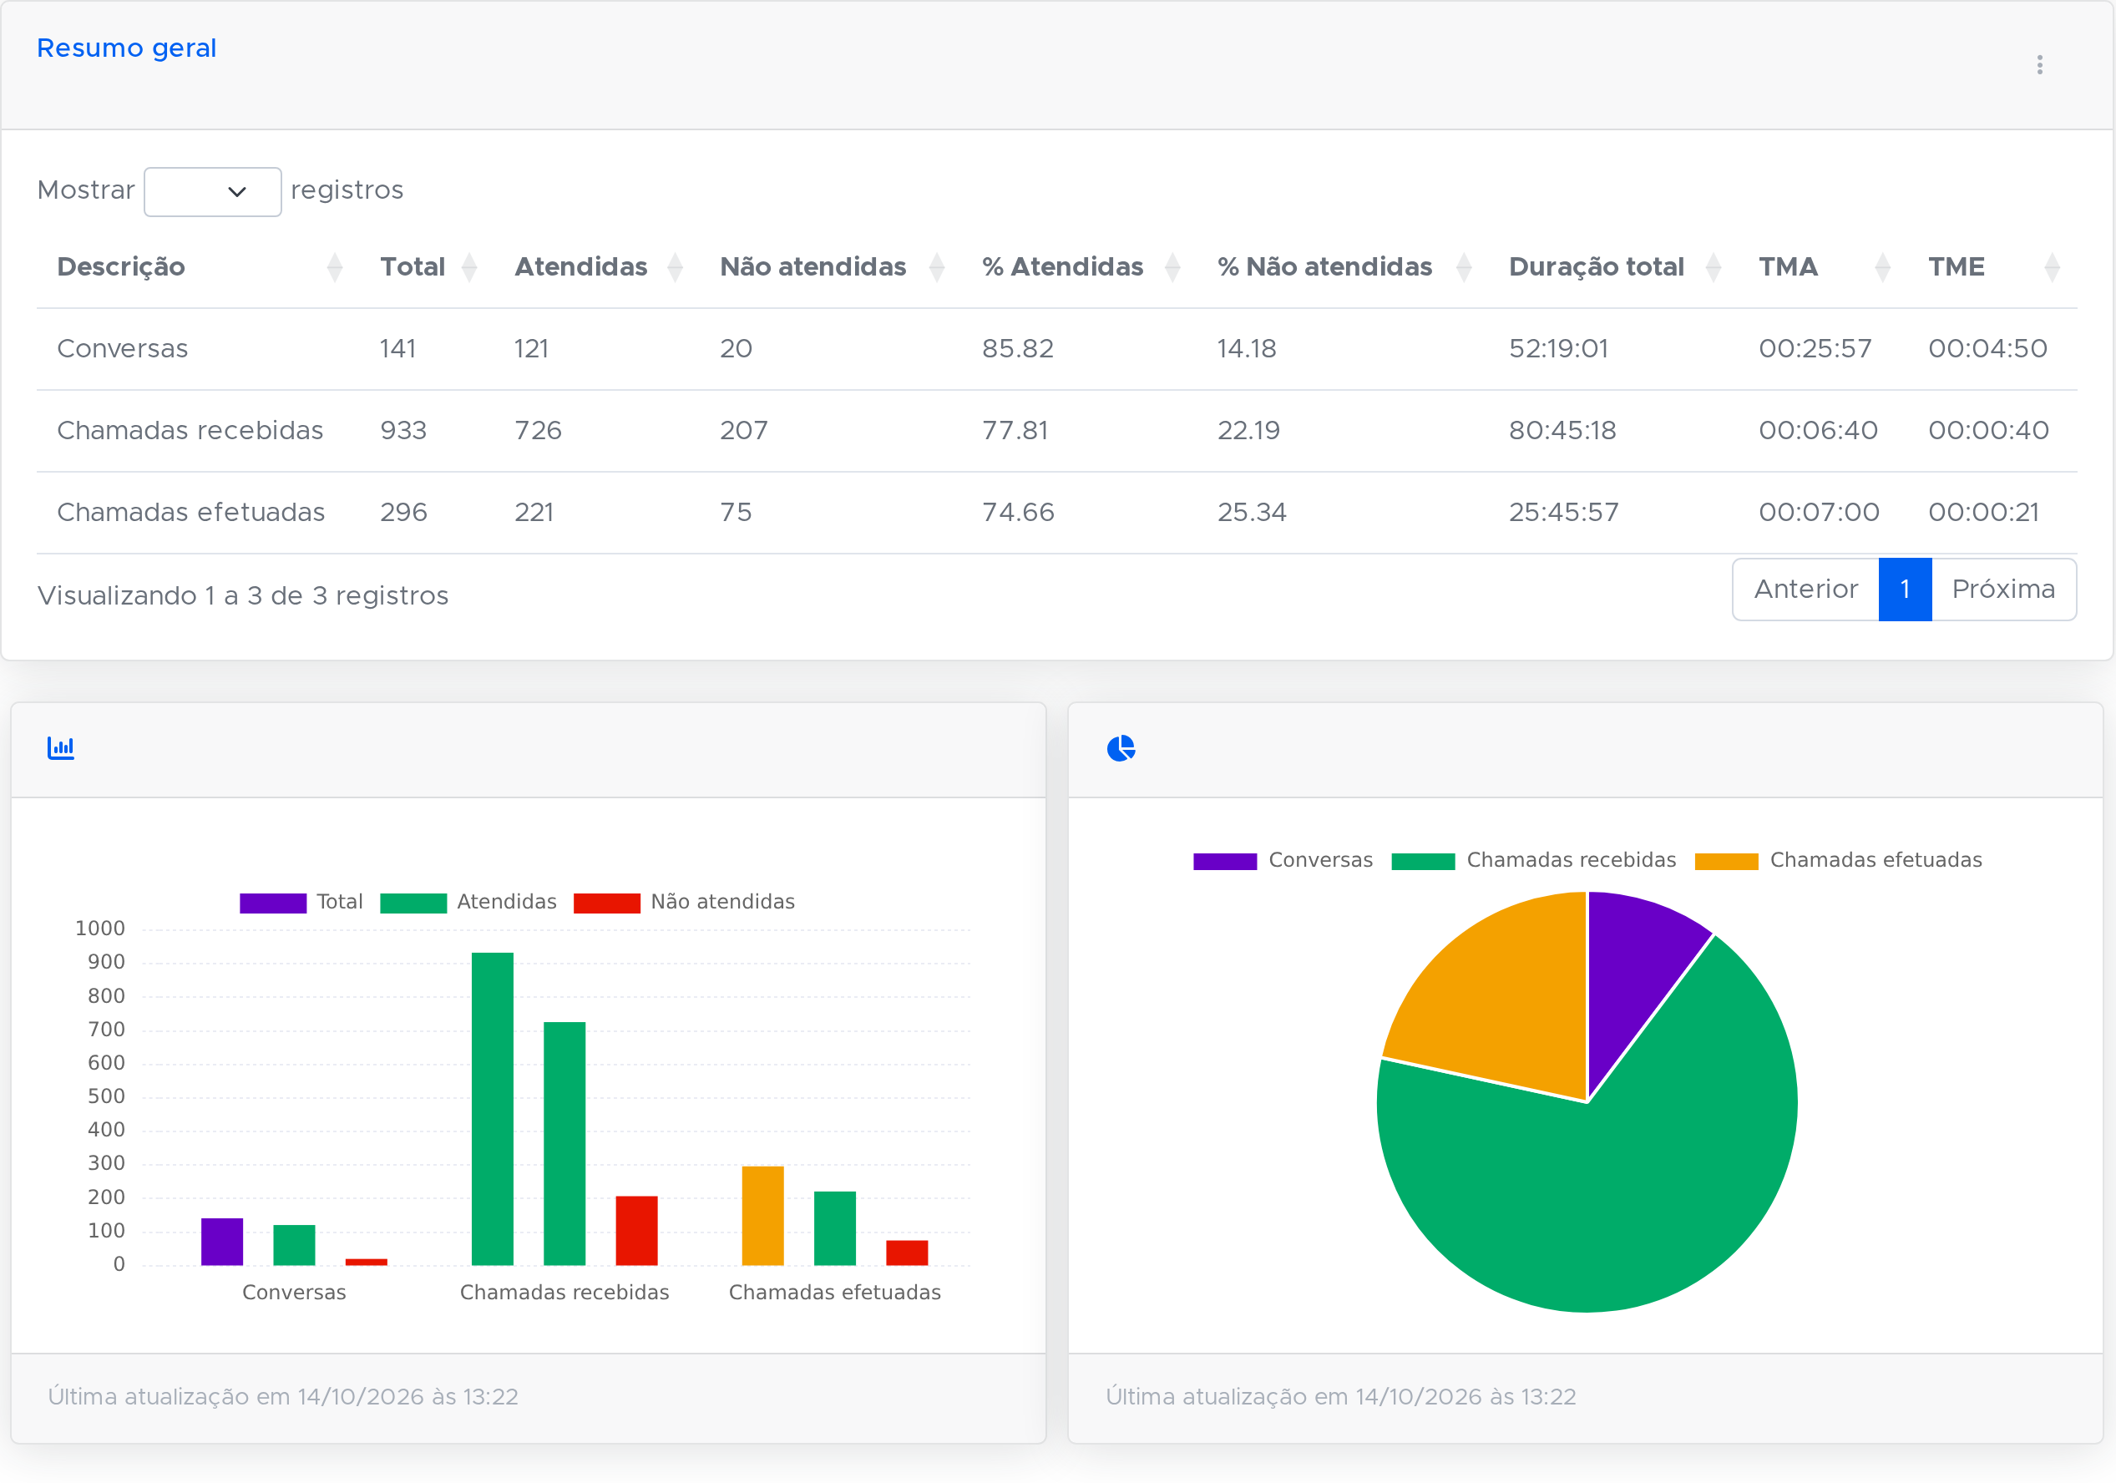
Task: Click the Chamadas efetuadas row description cell
Action: point(190,513)
